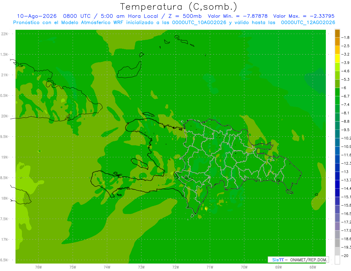Click the "-20" colorbar label
The width and height of the screenshot is (351, 271).
pos(345,256)
